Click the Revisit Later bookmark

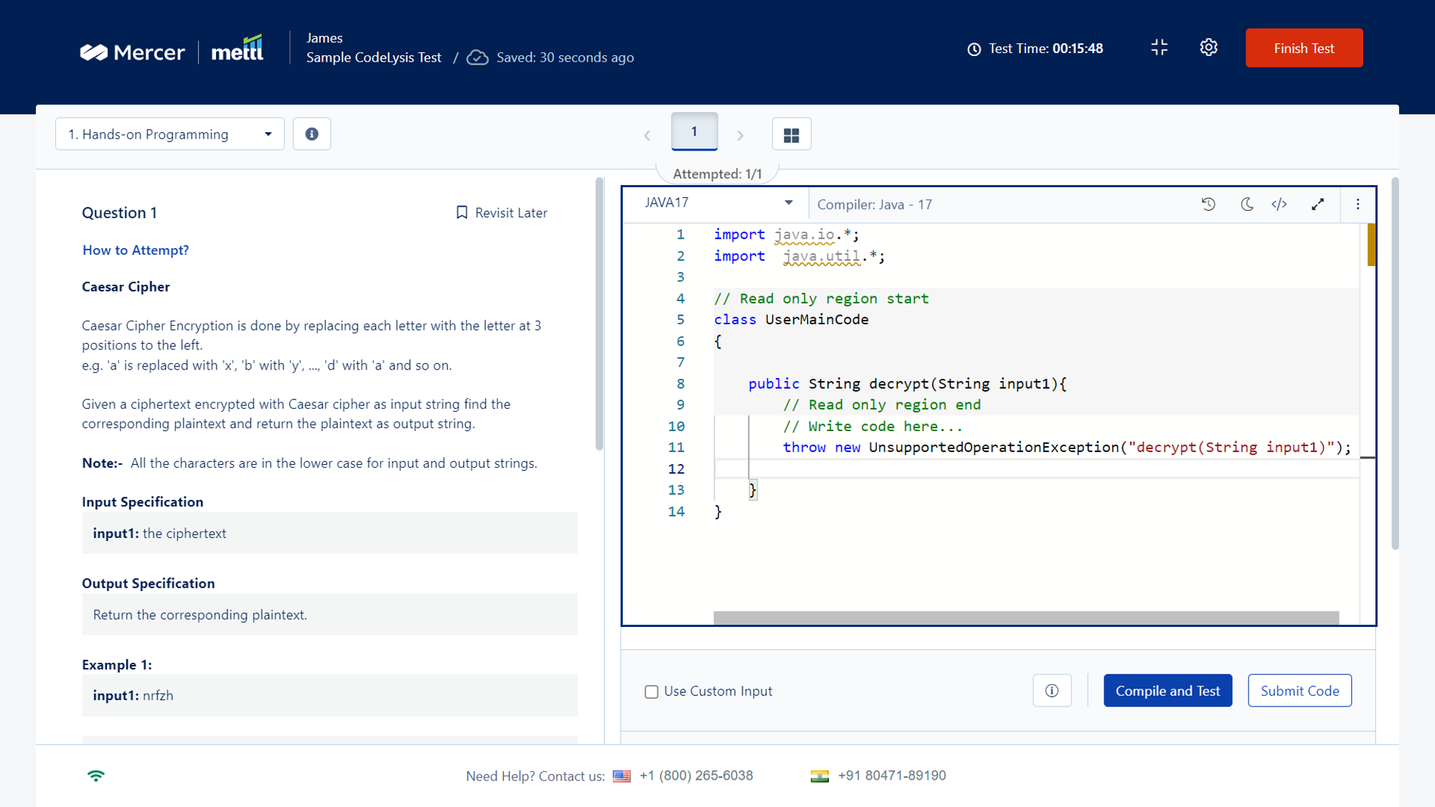click(502, 212)
